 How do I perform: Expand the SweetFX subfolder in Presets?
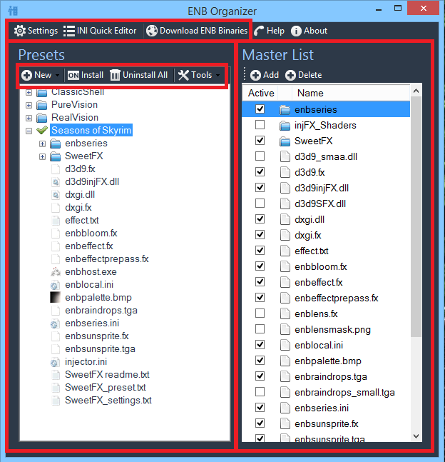[x=42, y=157]
